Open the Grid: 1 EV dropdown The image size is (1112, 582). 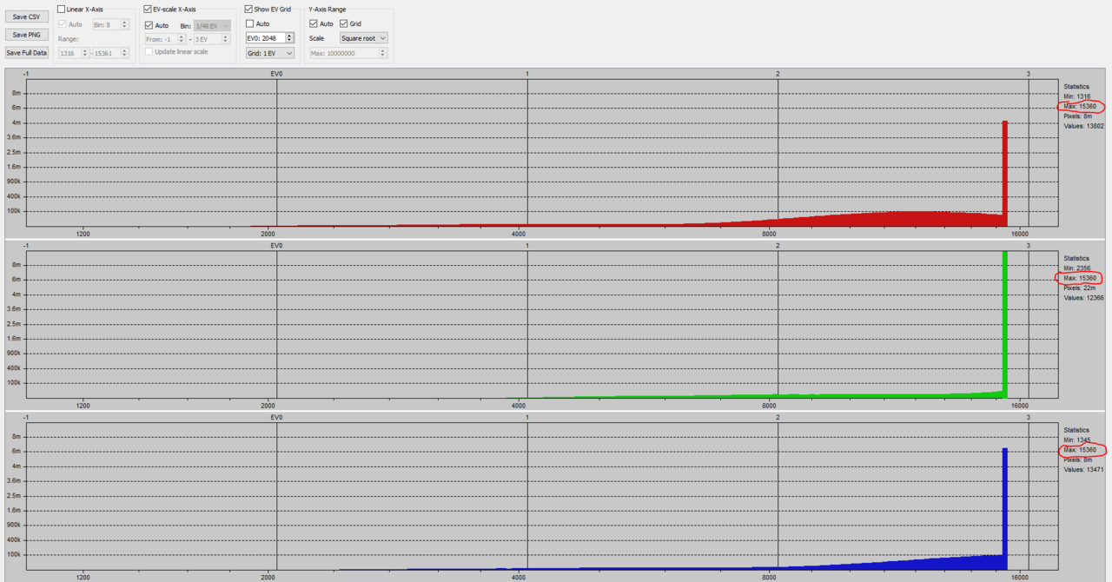click(x=269, y=53)
